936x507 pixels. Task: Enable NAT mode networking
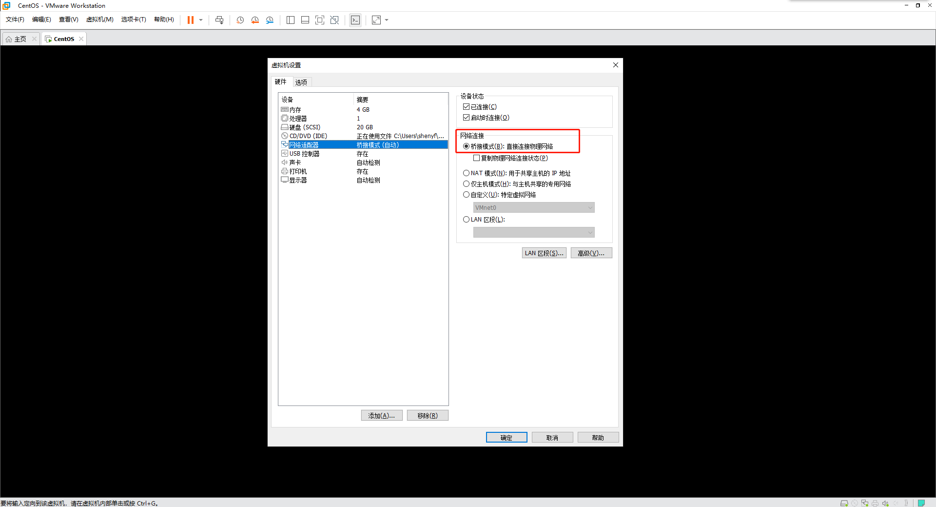point(467,173)
